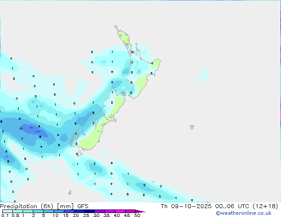The image size is (281, 217).
Task: Click the 0.5–1 mm legend color swatch
Action: pos(18,211)
